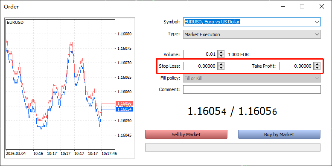Click the blue bid price label 1.16054
This screenshot has width=332, height=166.
pyautogui.click(x=124, y=109)
